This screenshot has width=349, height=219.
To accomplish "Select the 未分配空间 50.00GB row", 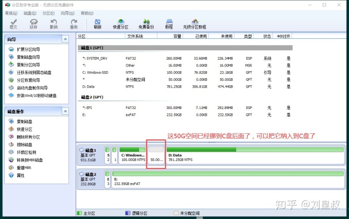I will point(185,79).
